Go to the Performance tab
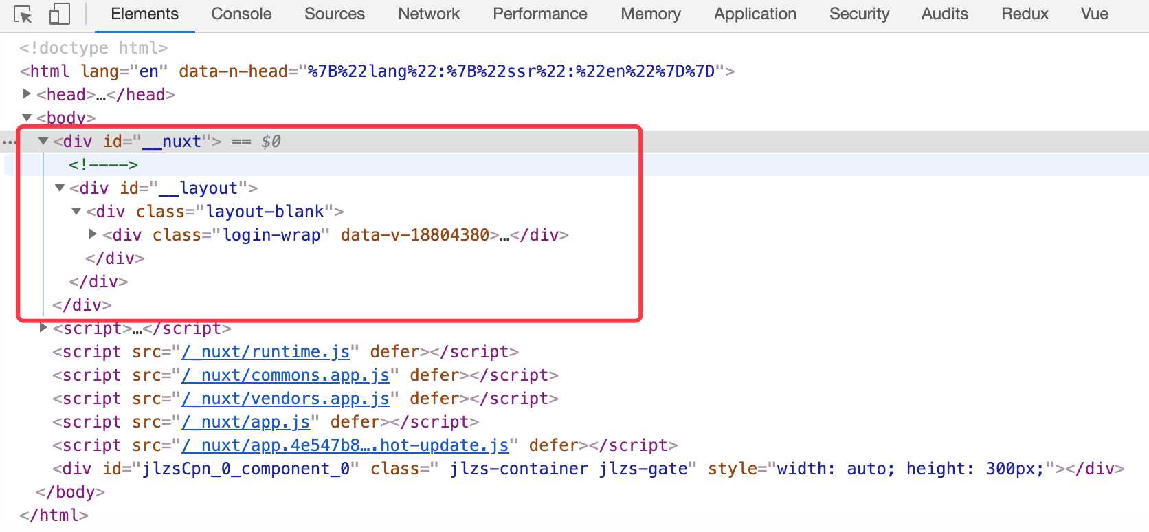 pyautogui.click(x=540, y=14)
